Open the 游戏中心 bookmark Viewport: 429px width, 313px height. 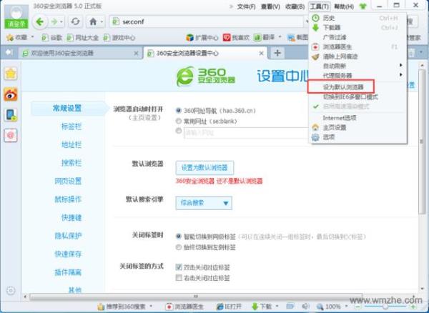119,38
